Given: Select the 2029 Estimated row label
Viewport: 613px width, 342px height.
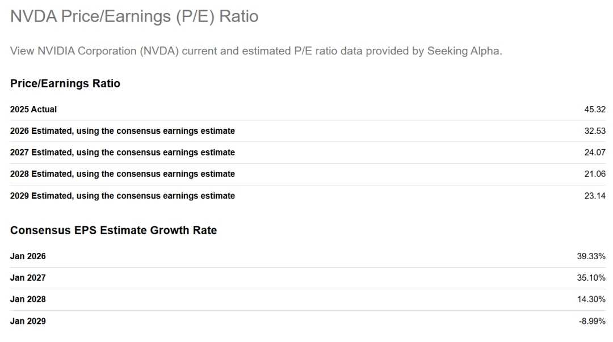Looking at the screenshot, I should 123,196.
